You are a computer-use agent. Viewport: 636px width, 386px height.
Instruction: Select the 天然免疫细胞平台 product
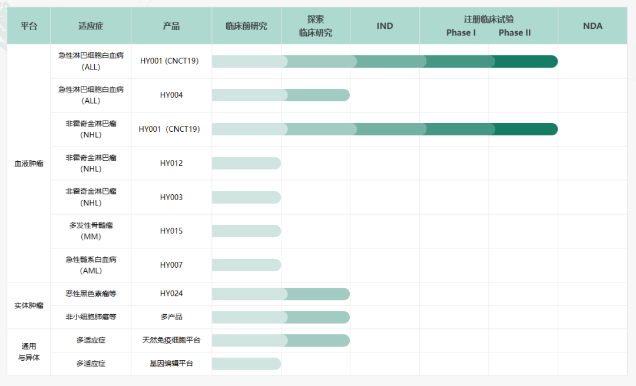(x=171, y=341)
